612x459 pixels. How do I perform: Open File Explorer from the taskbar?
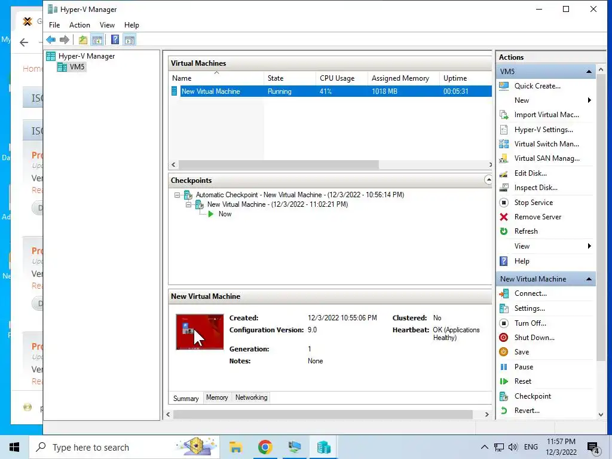point(235,447)
